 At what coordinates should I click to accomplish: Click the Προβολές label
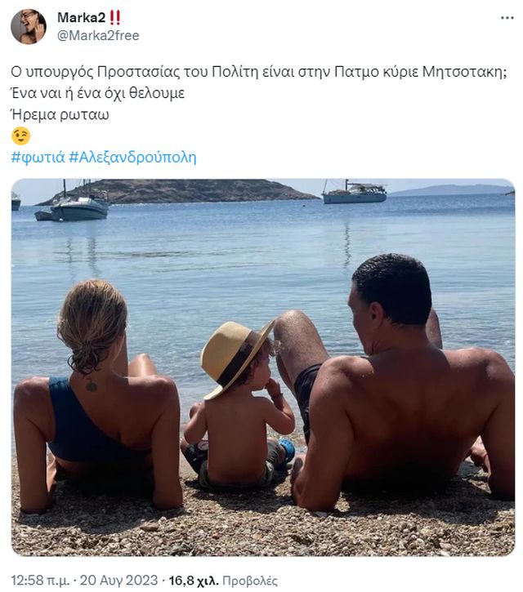[x=250, y=581]
